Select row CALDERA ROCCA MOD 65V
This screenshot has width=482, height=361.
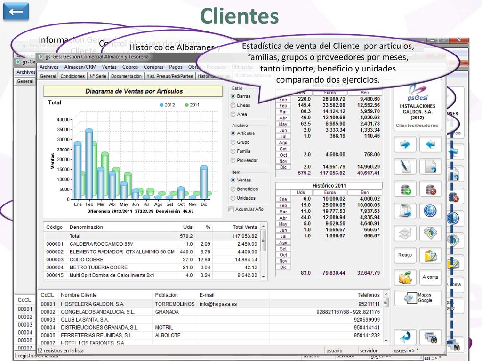click(152, 244)
